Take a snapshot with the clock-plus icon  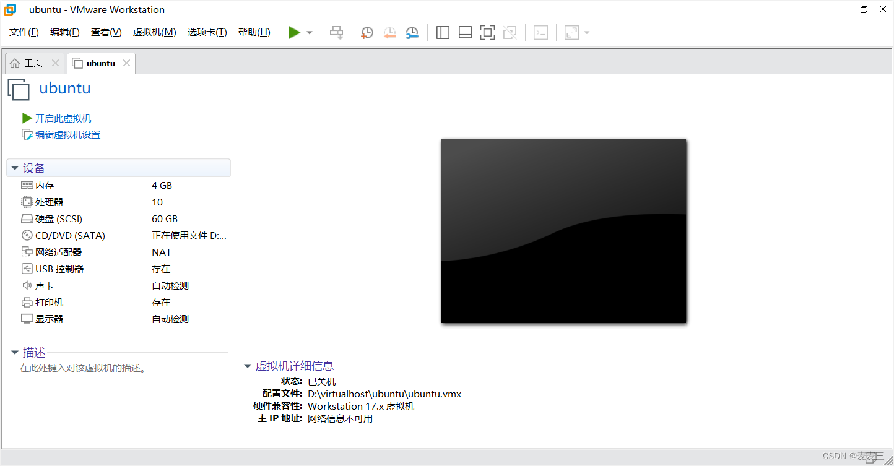point(367,32)
